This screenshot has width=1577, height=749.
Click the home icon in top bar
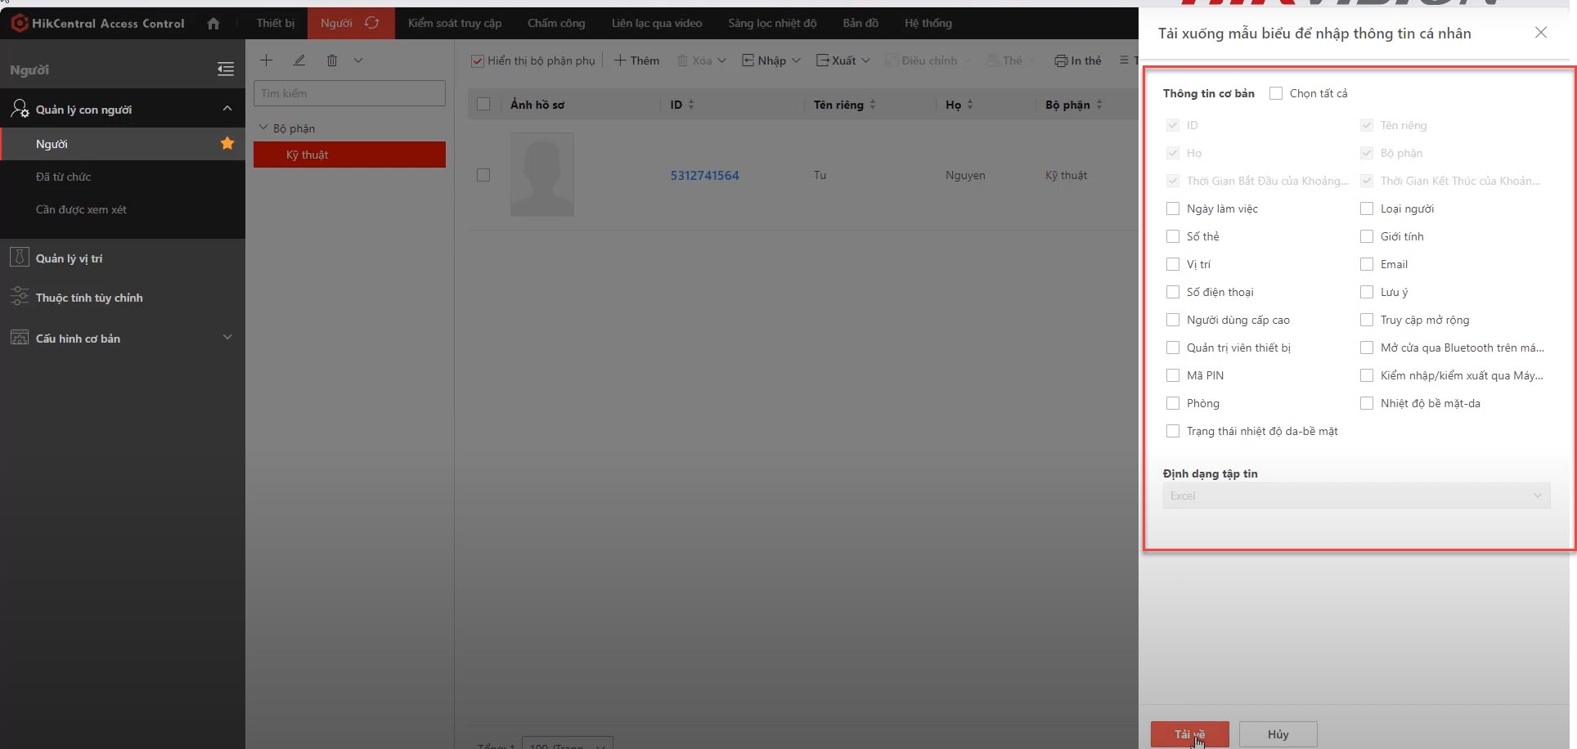tap(213, 24)
